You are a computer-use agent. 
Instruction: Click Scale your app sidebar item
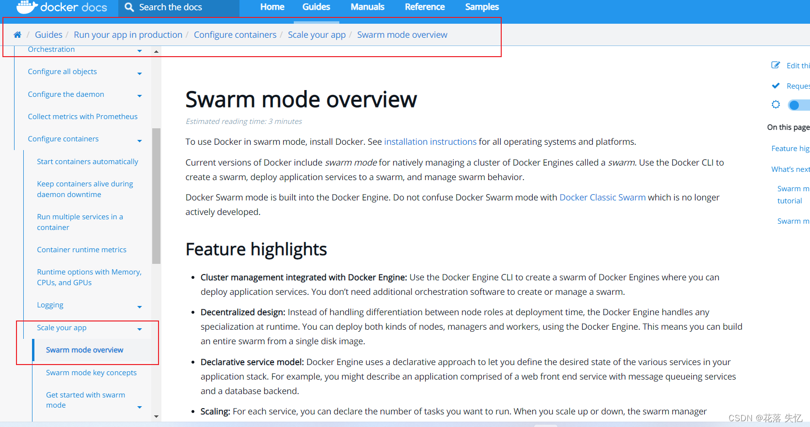click(x=62, y=328)
